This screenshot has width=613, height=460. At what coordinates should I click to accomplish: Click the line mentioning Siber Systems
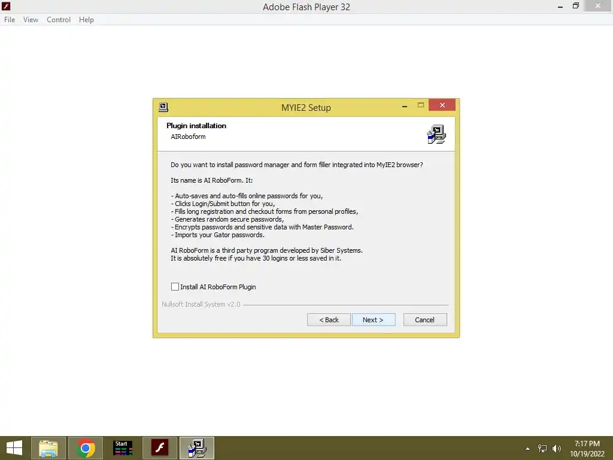click(x=266, y=250)
